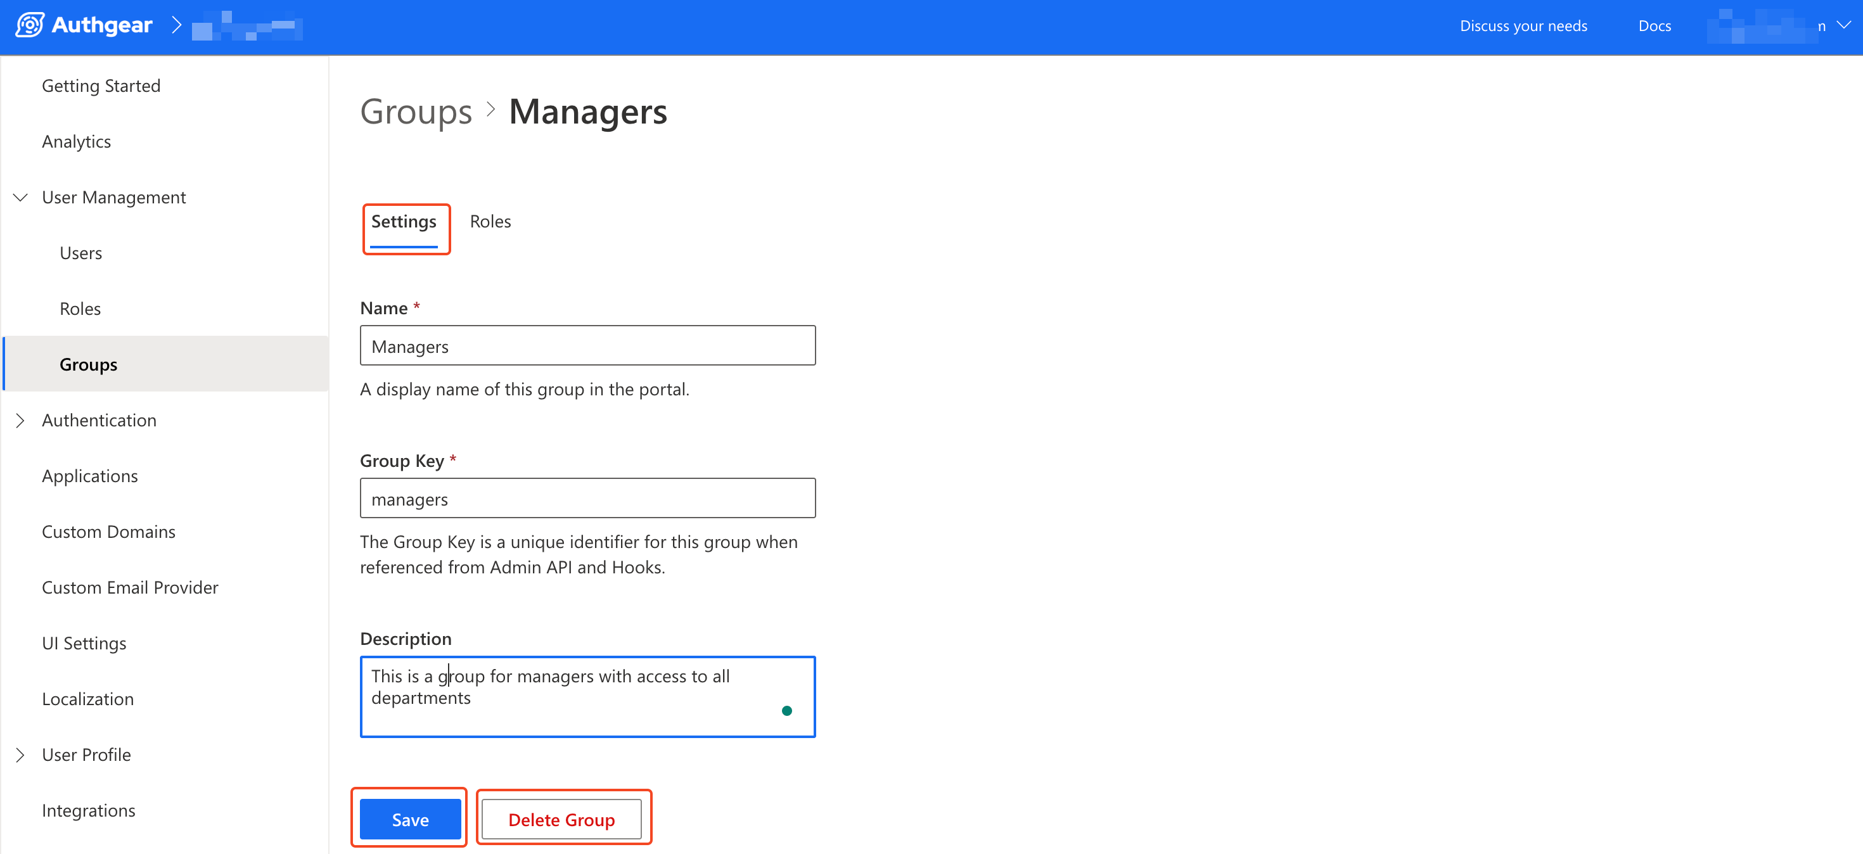Open the Docs link
Image resolution: width=1863 pixels, height=854 pixels.
click(x=1654, y=26)
